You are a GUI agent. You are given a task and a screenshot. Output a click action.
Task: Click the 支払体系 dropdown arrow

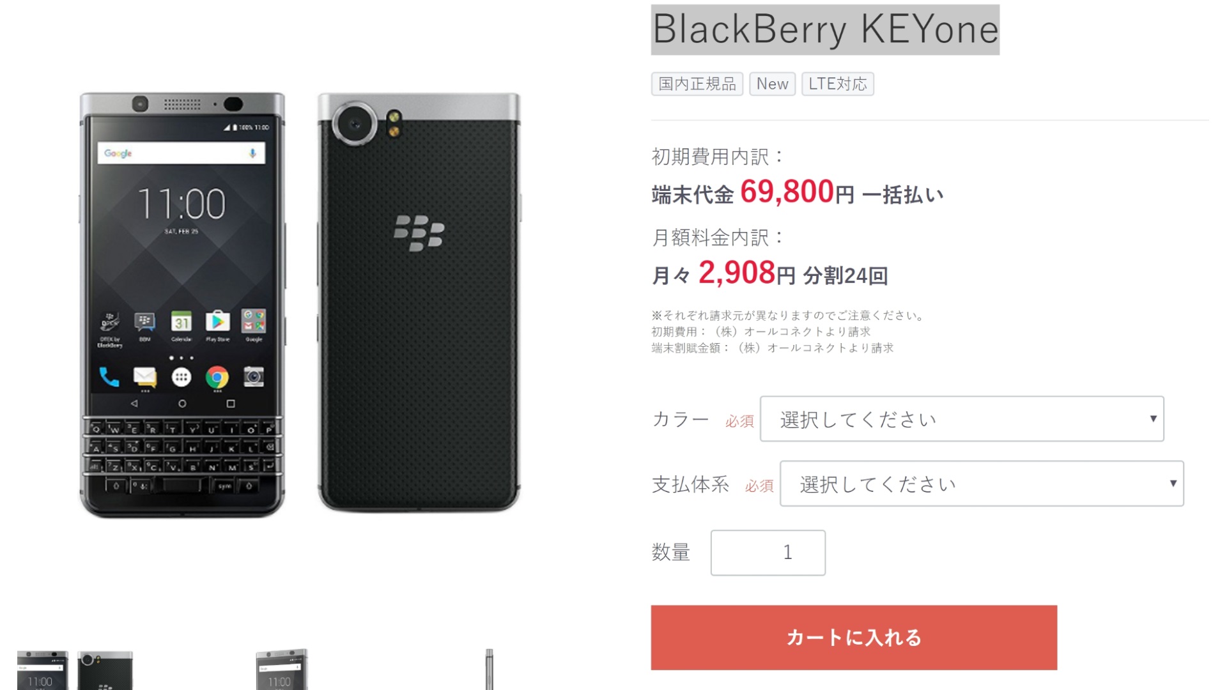(1173, 484)
